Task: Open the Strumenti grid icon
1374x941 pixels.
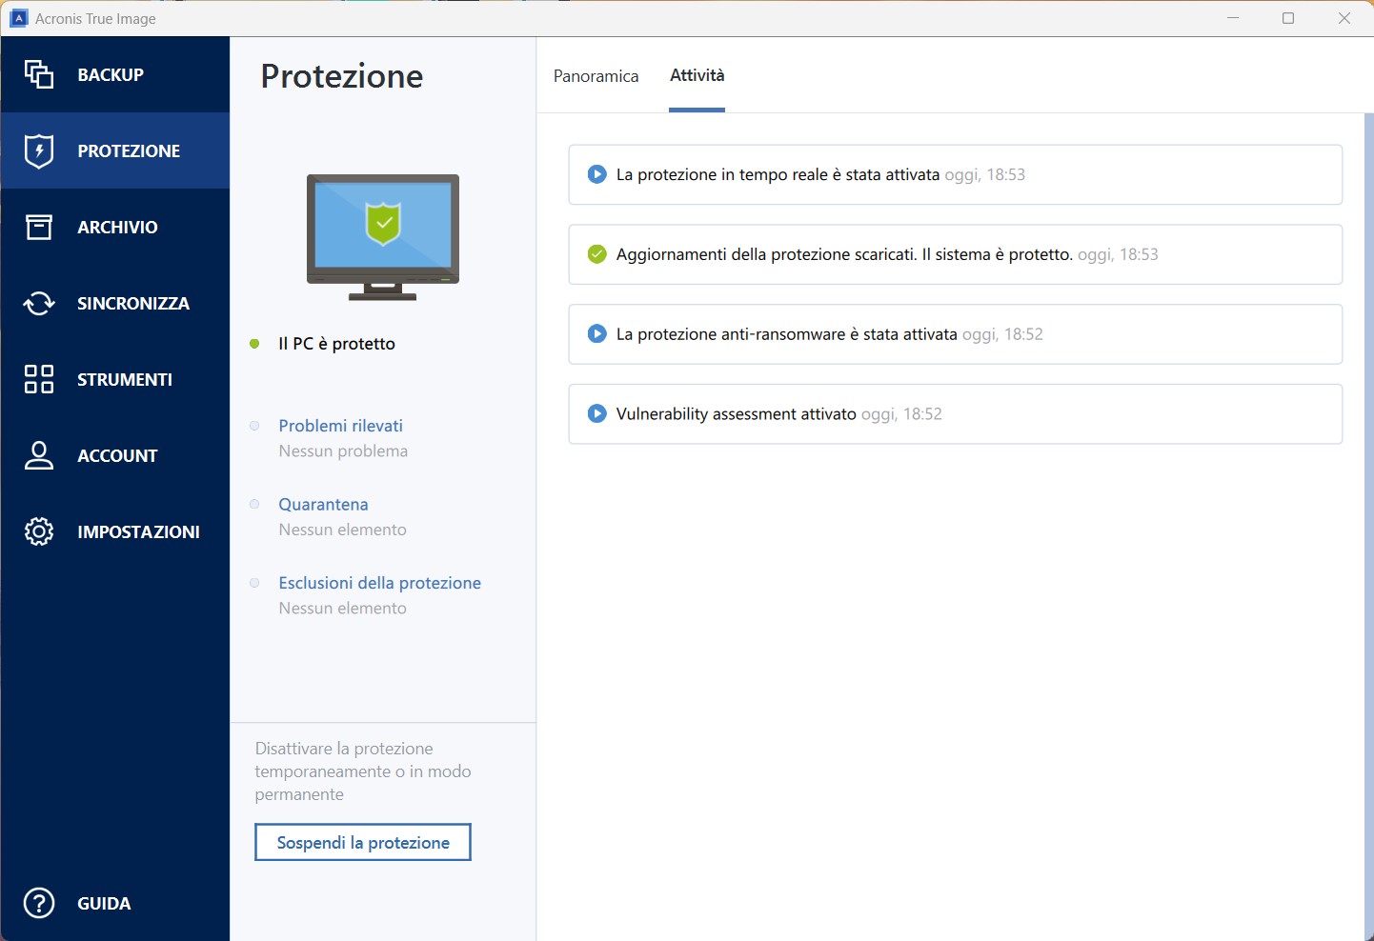Action: 39,379
